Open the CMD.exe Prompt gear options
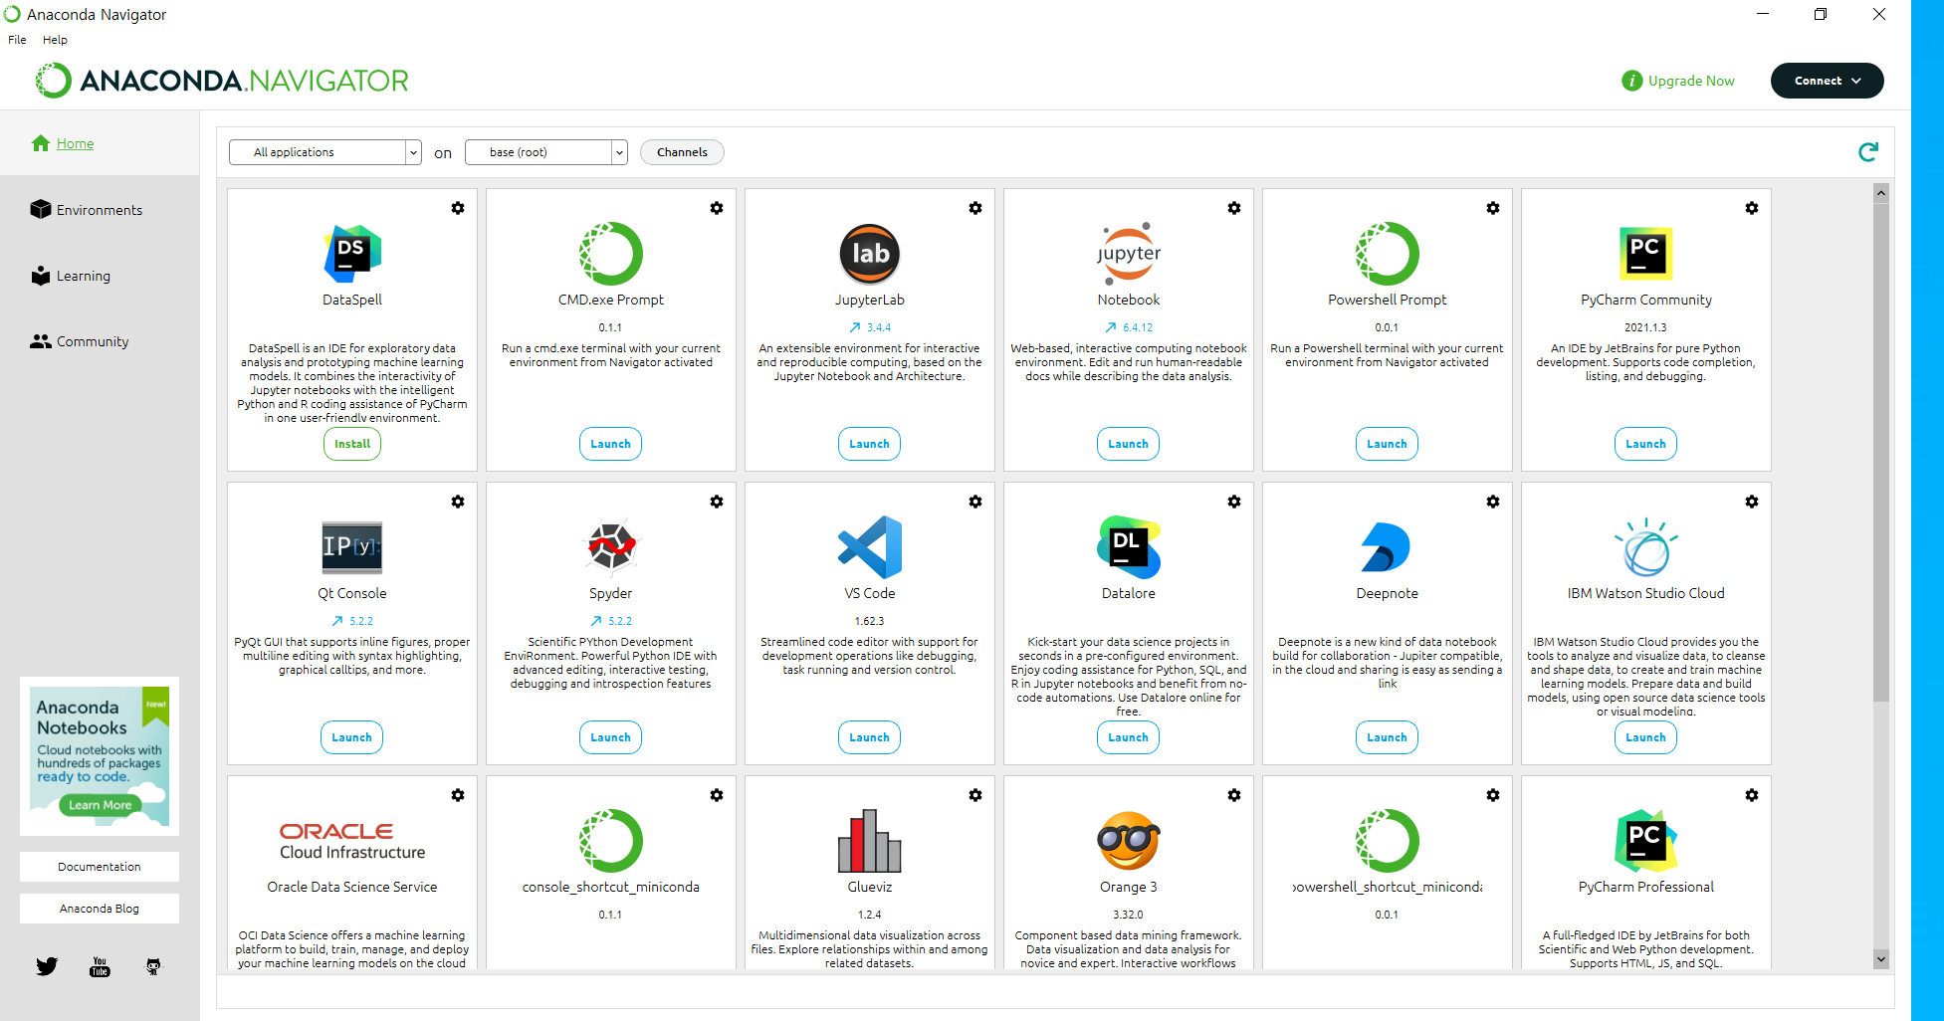 [717, 208]
